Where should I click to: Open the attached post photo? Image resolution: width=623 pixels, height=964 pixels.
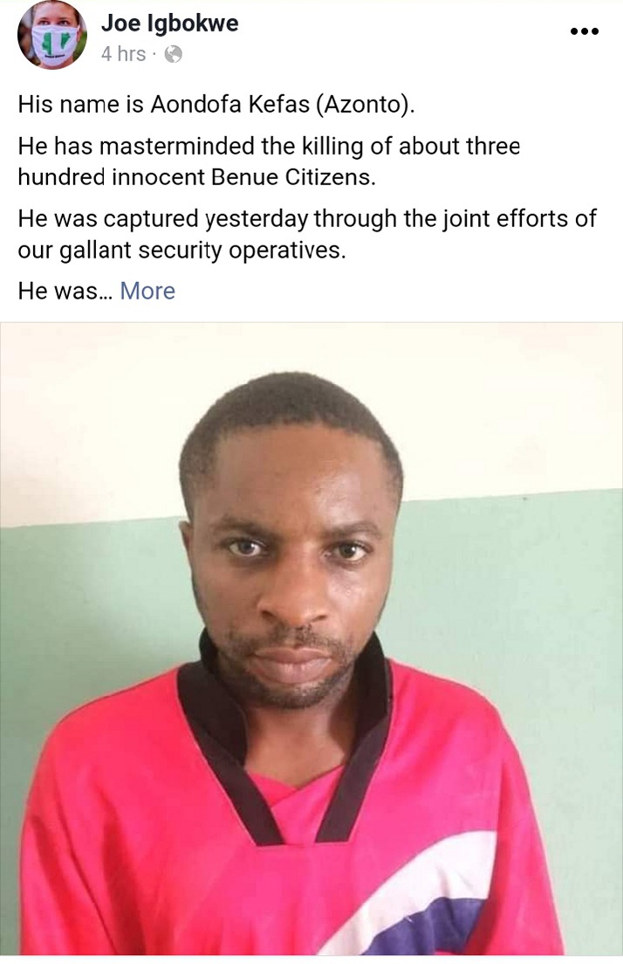311,639
